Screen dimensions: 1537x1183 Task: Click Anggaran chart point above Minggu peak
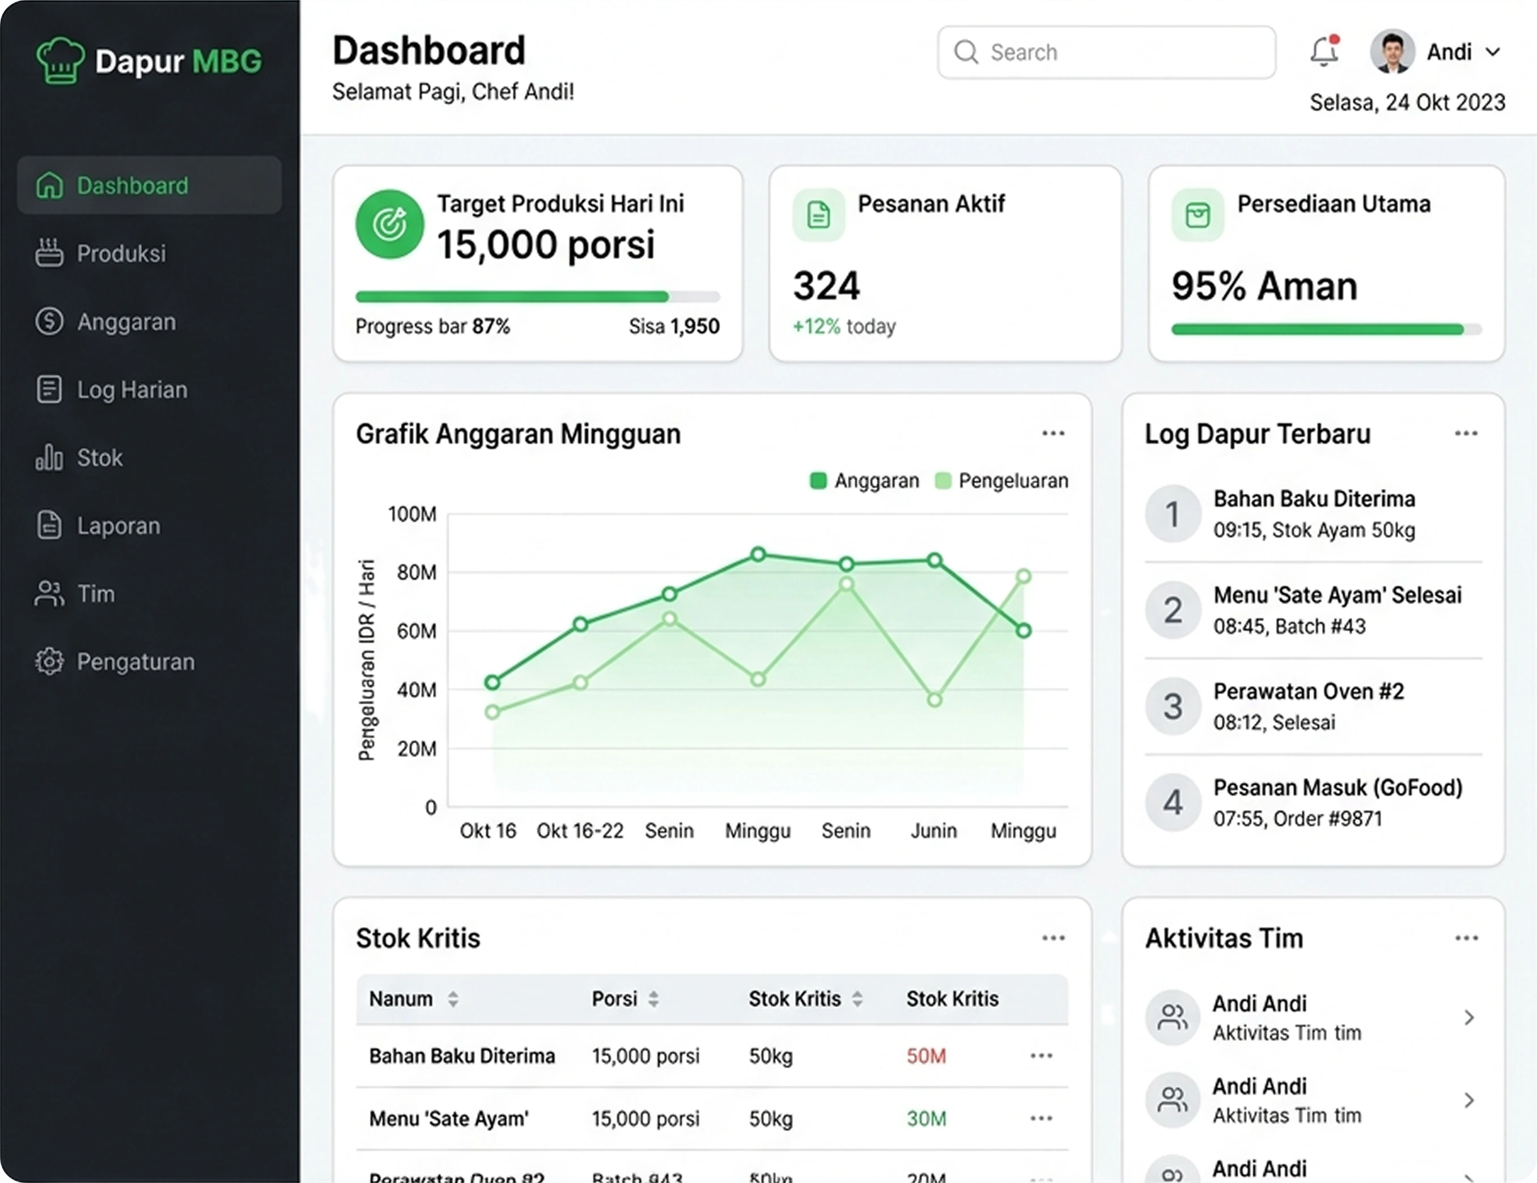(x=758, y=555)
